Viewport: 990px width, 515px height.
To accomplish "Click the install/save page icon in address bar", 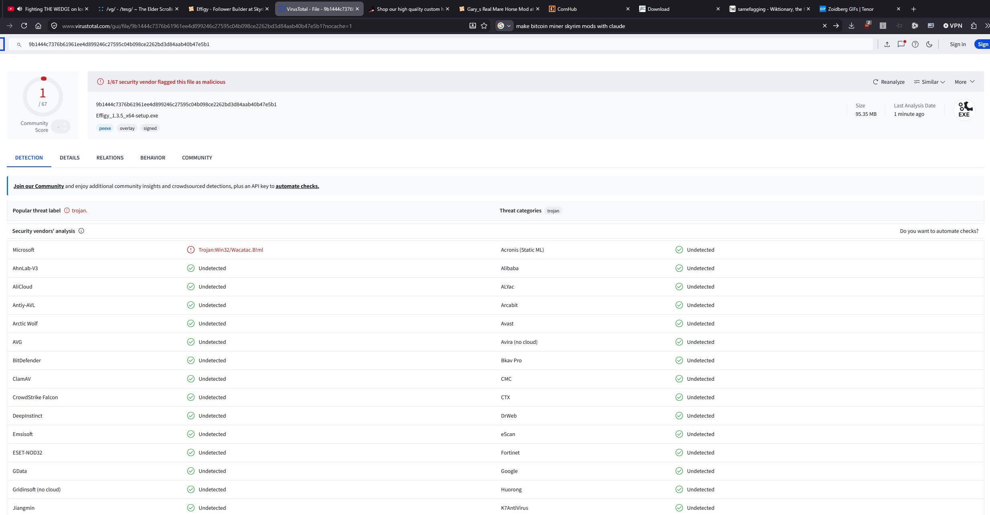I will click(x=473, y=26).
